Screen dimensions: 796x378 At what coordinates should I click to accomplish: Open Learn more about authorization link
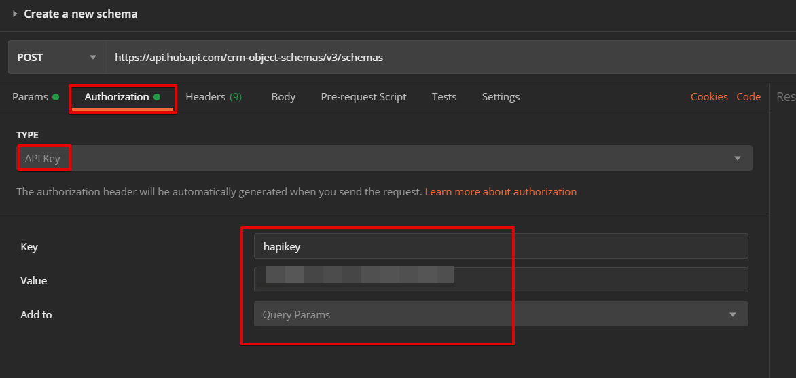click(x=501, y=192)
